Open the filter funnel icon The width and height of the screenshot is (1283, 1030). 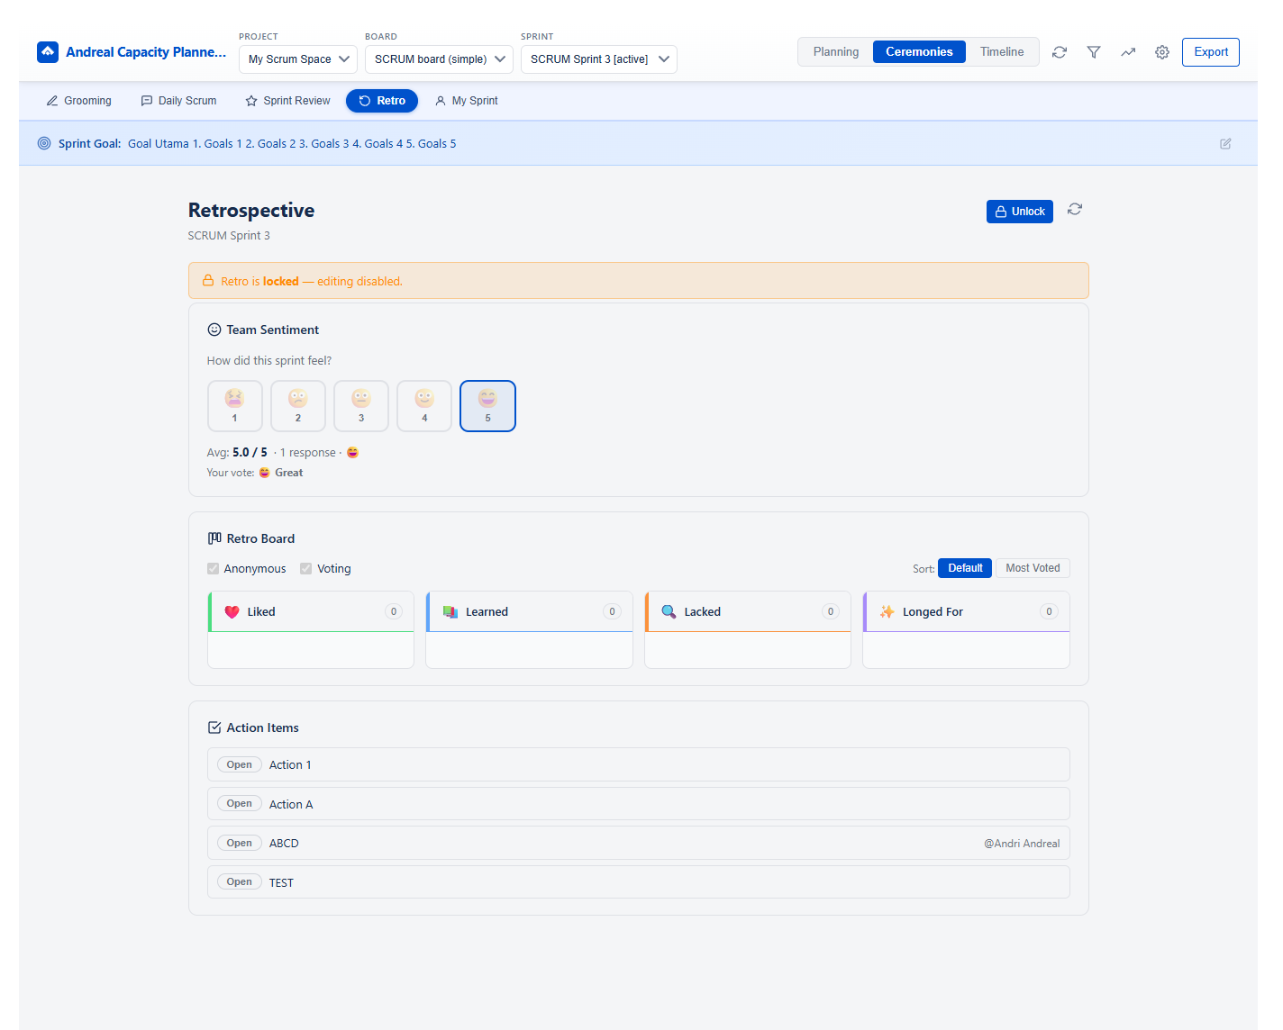point(1094,52)
